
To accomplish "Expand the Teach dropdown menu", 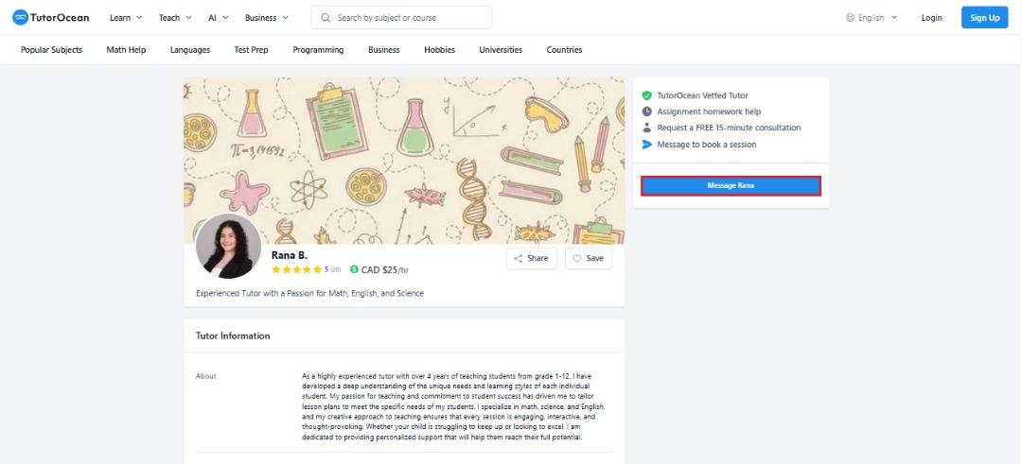I will coord(175,18).
